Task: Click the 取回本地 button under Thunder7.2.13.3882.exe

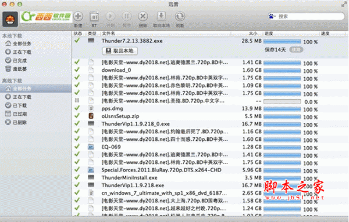Action: coord(120,51)
